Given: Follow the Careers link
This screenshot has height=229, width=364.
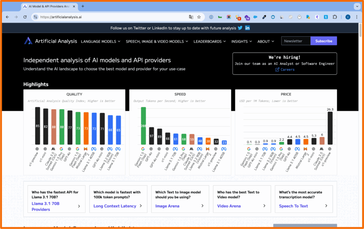Looking at the screenshot, I should (285, 69).
